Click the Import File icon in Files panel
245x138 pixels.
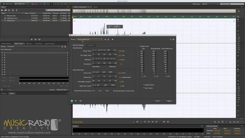coord(6,10)
